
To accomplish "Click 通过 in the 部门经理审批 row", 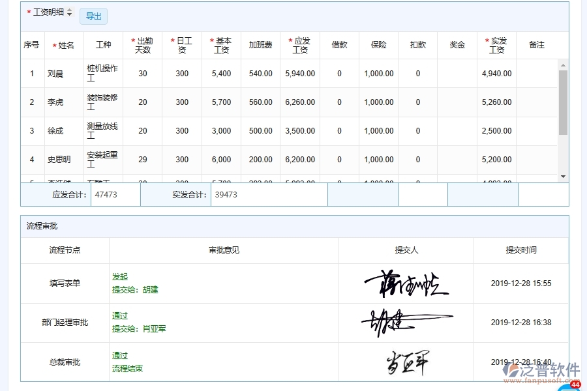I will pos(120,316).
